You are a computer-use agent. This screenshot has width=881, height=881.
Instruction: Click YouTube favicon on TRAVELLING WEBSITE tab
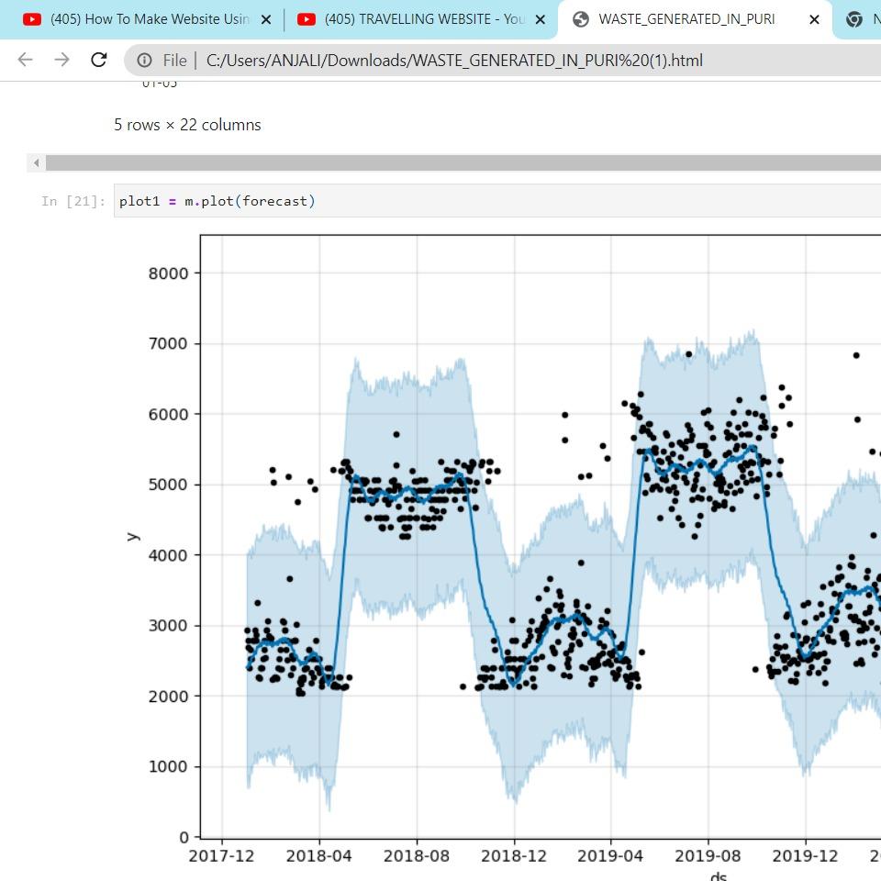click(307, 19)
